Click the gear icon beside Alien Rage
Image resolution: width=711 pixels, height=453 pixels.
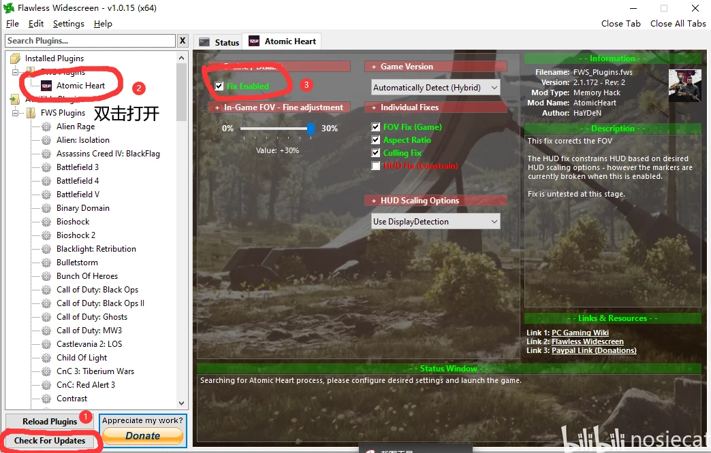tap(46, 127)
